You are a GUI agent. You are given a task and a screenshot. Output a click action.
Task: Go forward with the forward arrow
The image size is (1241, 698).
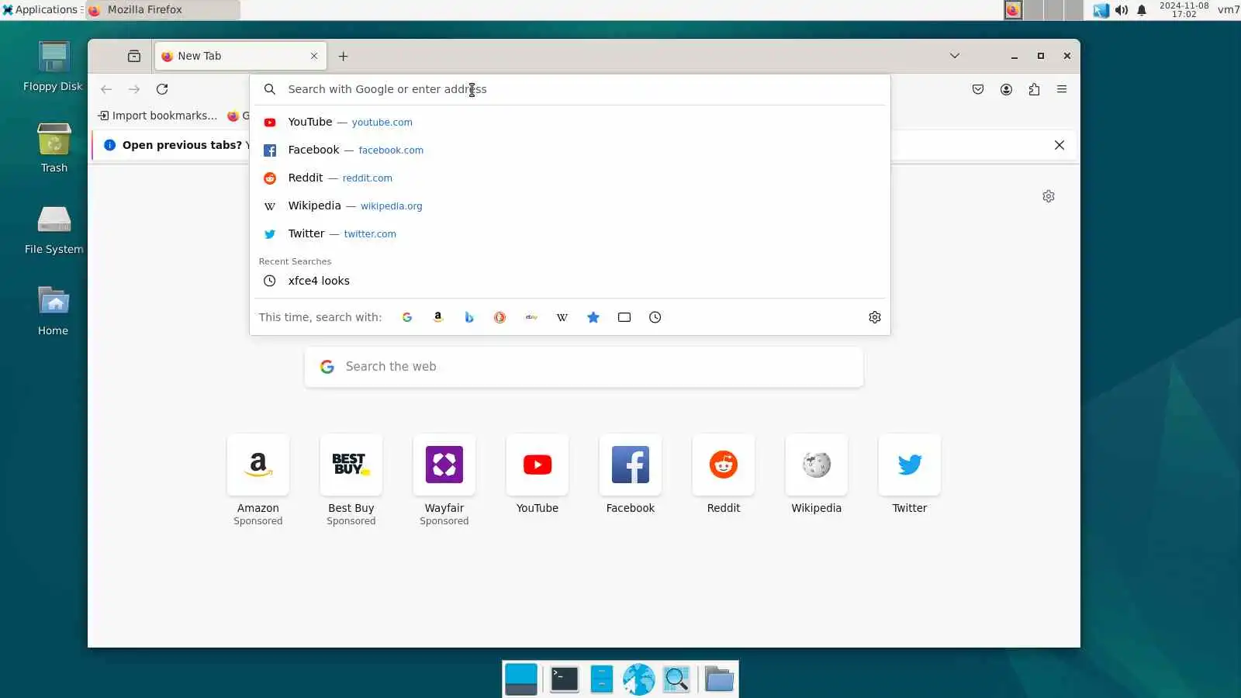tap(134, 89)
